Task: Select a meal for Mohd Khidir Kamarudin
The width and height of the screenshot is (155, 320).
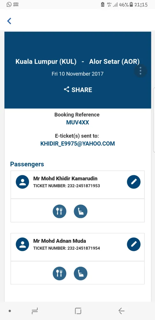Action: click(59, 211)
